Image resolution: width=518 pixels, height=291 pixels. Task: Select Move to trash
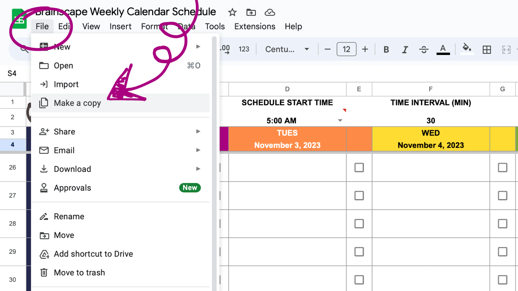coord(79,272)
